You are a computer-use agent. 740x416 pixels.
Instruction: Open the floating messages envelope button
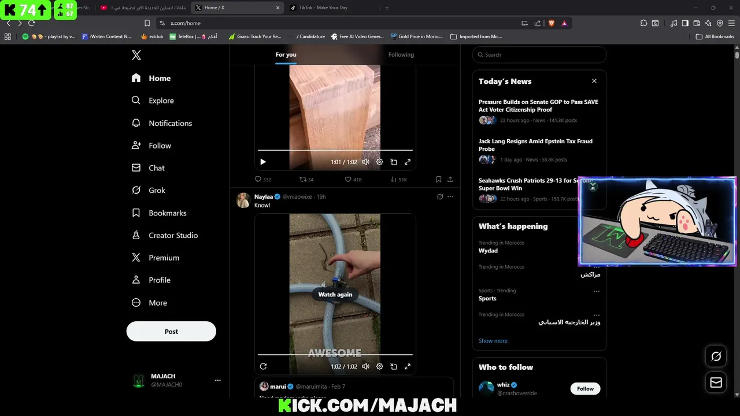coord(716,382)
